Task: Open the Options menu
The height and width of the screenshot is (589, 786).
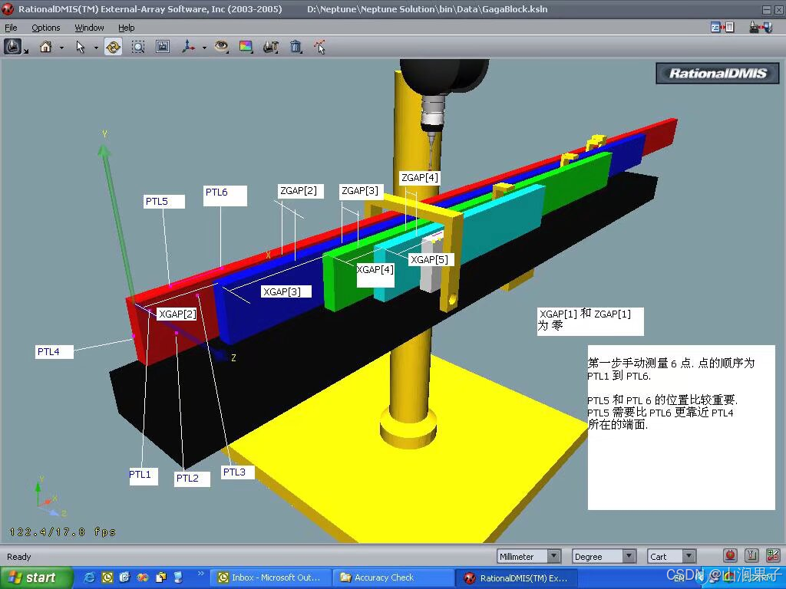Action: [45, 28]
